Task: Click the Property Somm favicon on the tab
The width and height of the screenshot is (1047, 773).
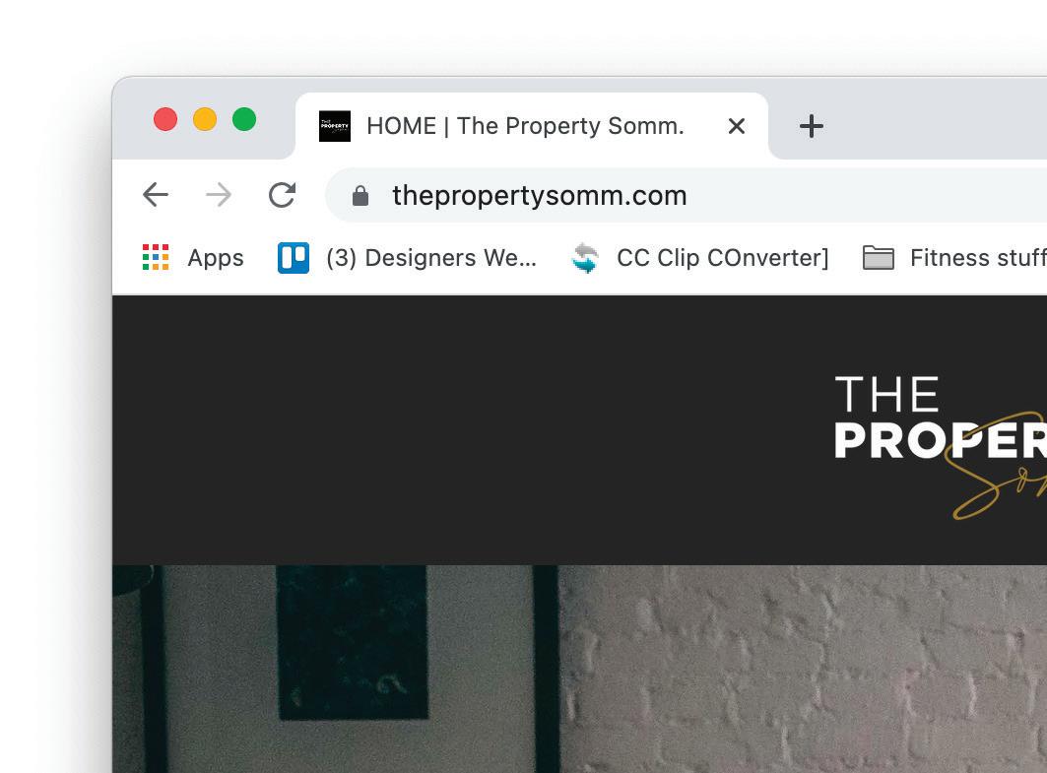Action: 335,126
